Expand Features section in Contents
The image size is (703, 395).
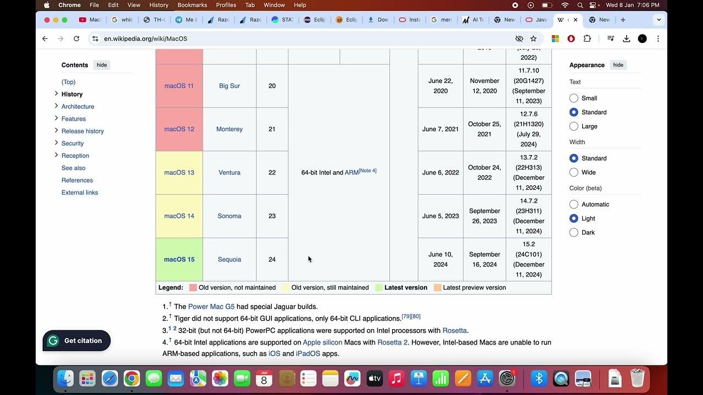56,118
